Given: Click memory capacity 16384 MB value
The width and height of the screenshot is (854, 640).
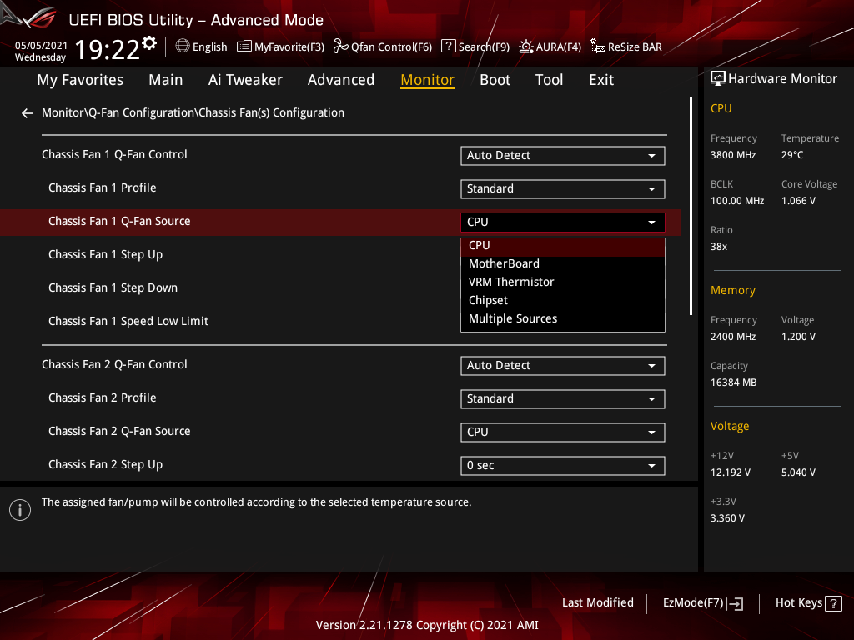Looking at the screenshot, I should [733, 382].
